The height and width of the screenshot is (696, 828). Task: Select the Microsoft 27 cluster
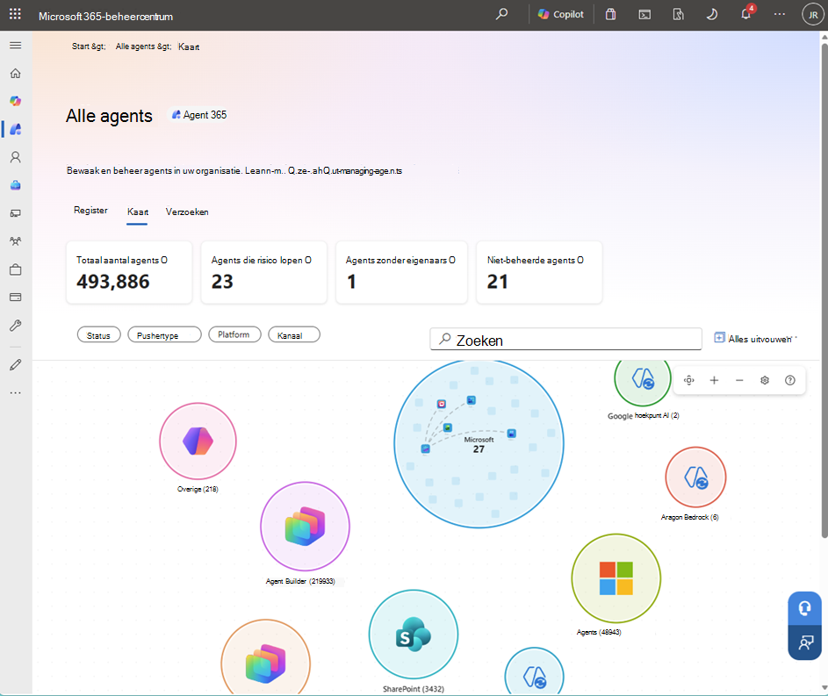coord(479,443)
